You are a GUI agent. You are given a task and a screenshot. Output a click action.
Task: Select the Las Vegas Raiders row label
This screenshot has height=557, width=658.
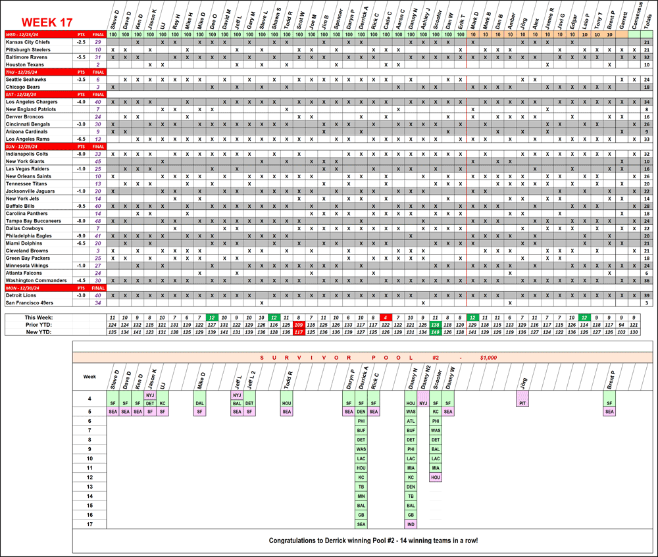point(27,169)
